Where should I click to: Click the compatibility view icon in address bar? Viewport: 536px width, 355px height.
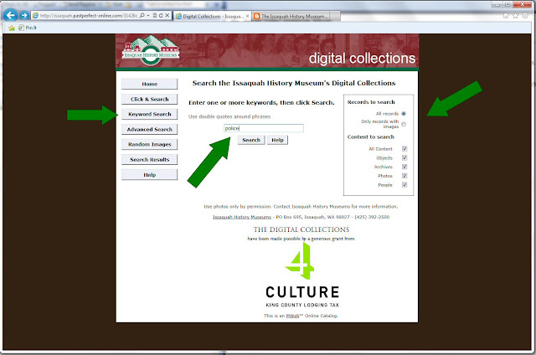tap(155, 15)
